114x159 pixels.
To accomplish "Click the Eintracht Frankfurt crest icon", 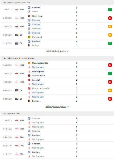I will point(29,88).
